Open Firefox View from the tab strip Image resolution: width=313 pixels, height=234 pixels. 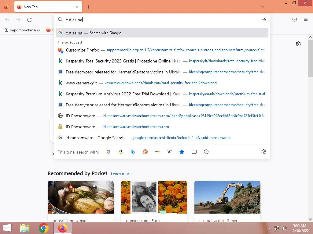[x=6, y=7]
